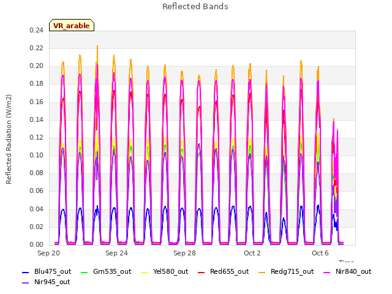Click the green Grn535_out legend swatch
The image size is (392, 294).
[x=85, y=272]
